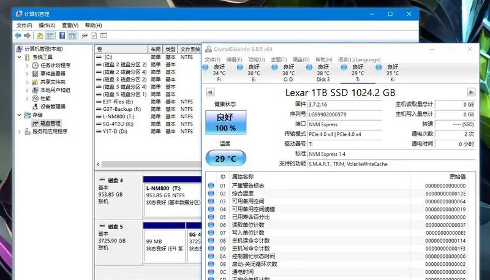490x280 pixels.
Task: Select the (C:) volume row
Action: (x=148, y=57)
